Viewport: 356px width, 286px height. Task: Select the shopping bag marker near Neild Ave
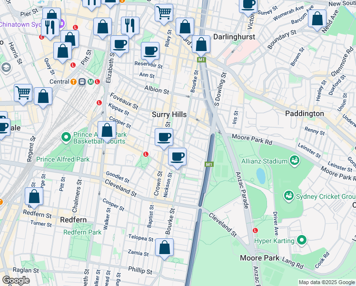[x=317, y=19]
